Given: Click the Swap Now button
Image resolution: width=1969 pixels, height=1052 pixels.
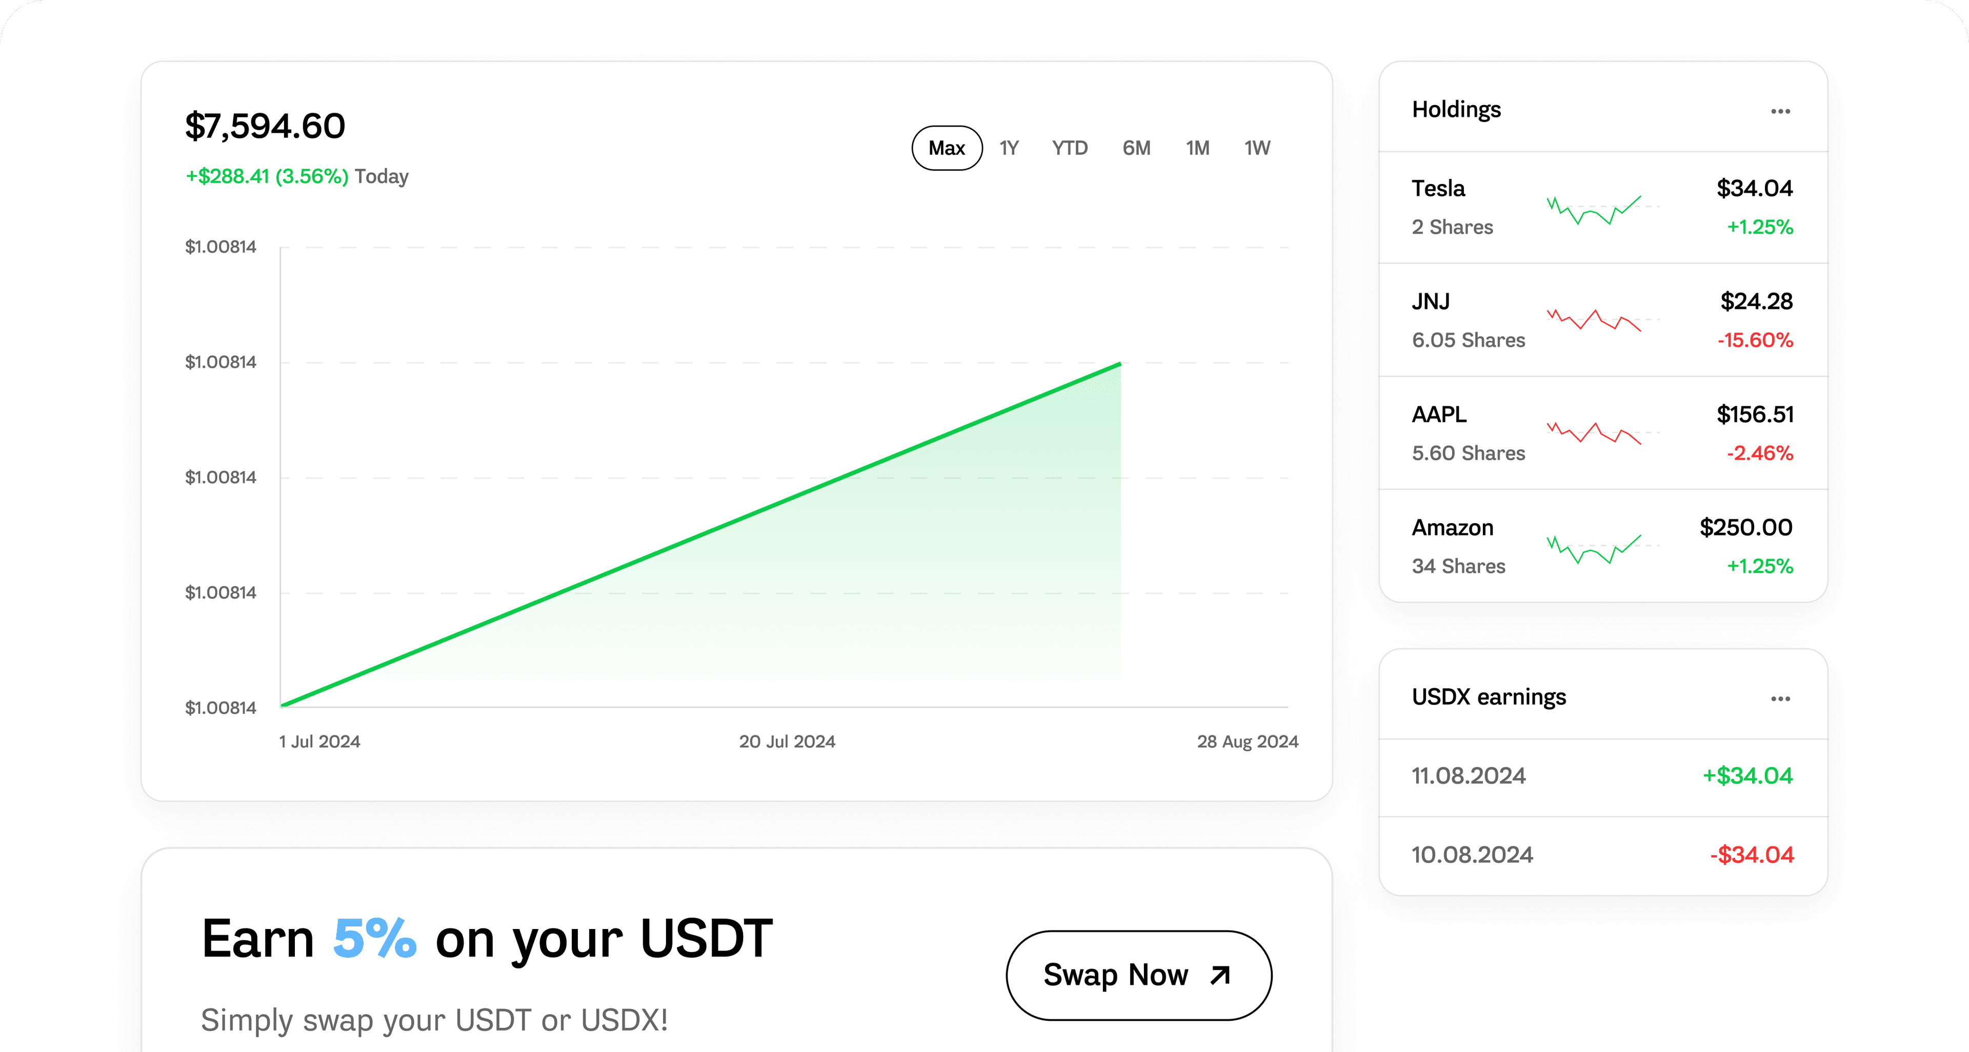Looking at the screenshot, I should click(1139, 976).
